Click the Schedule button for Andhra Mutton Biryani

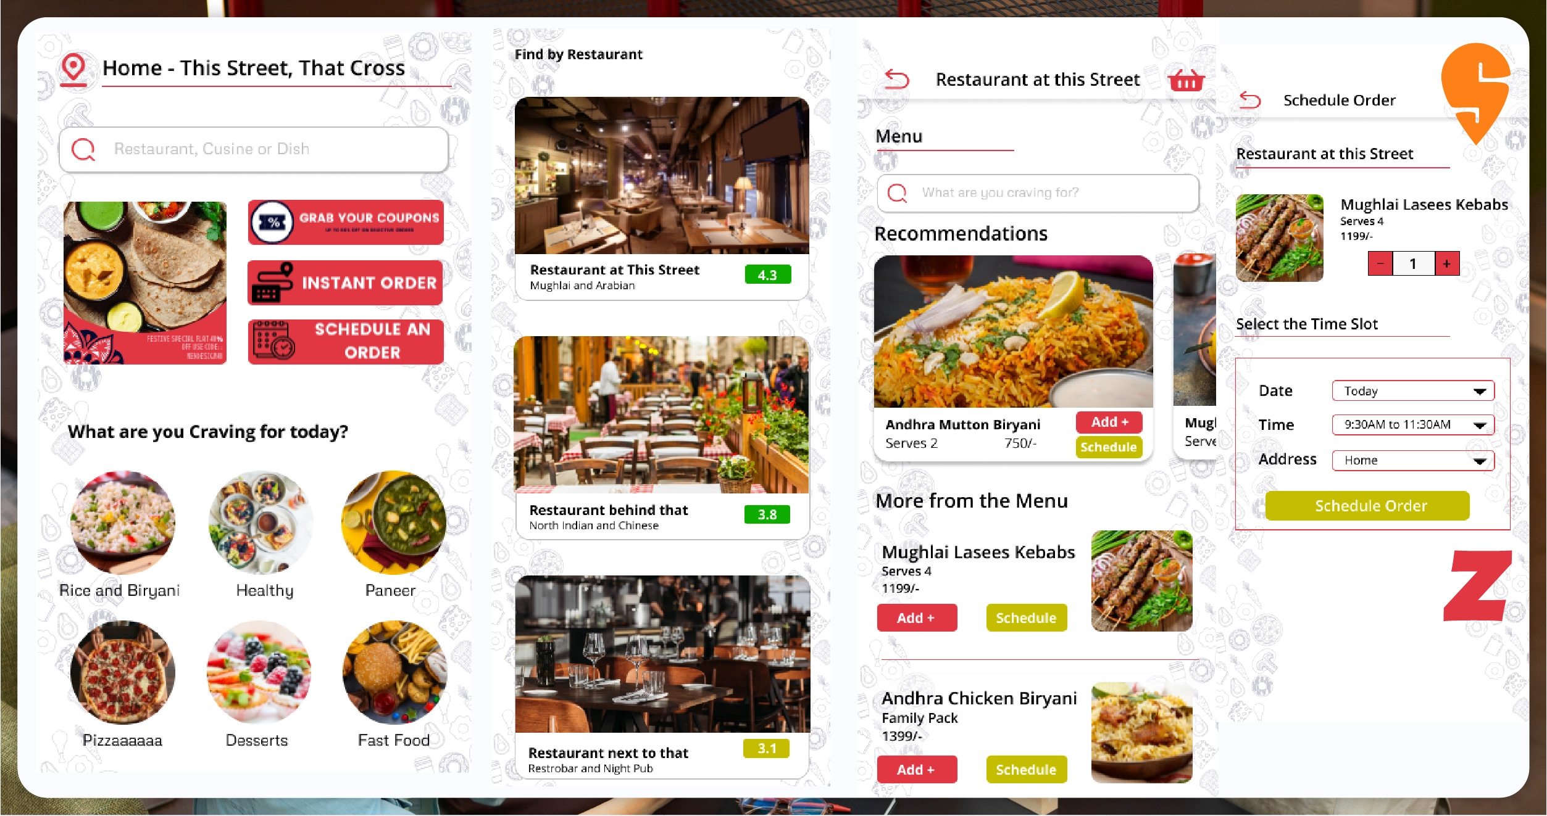1109,446
